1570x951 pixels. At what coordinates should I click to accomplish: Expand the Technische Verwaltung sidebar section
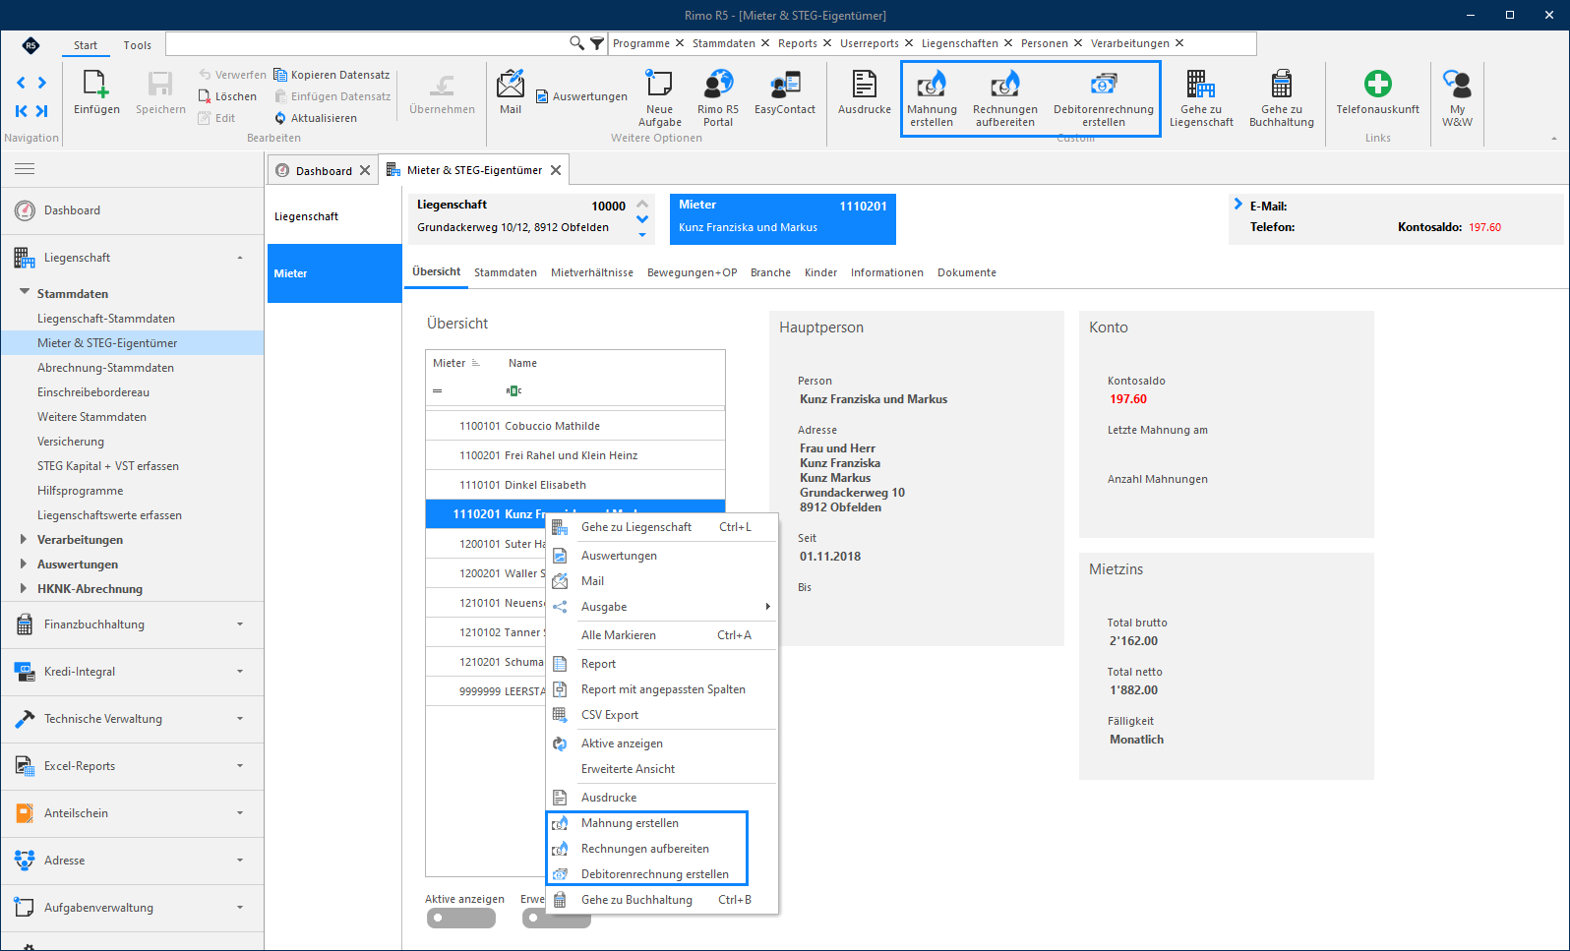click(132, 719)
